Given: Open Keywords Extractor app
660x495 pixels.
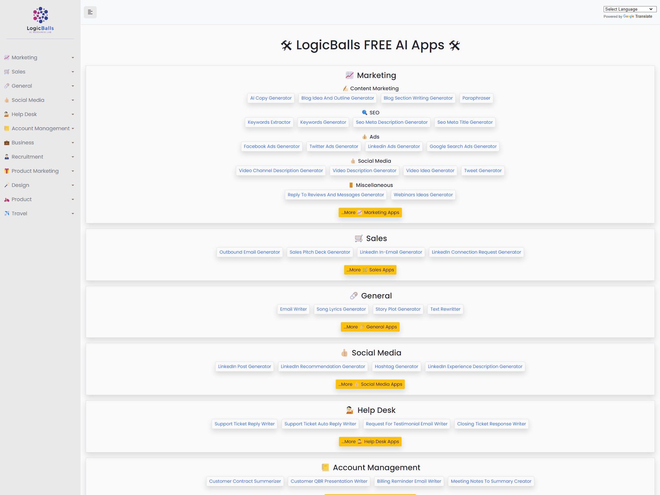Looking at the screenshot, I should (269, 122).
